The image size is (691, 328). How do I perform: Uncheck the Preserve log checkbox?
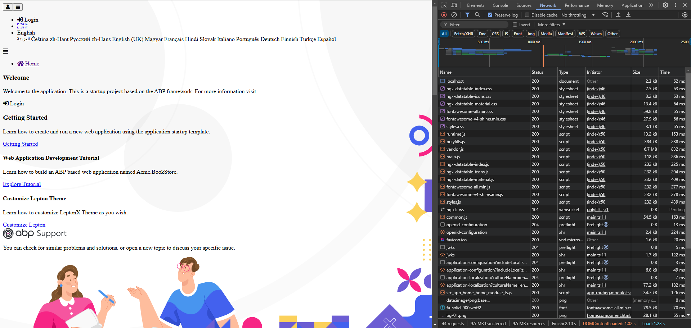tap(490, 15)
